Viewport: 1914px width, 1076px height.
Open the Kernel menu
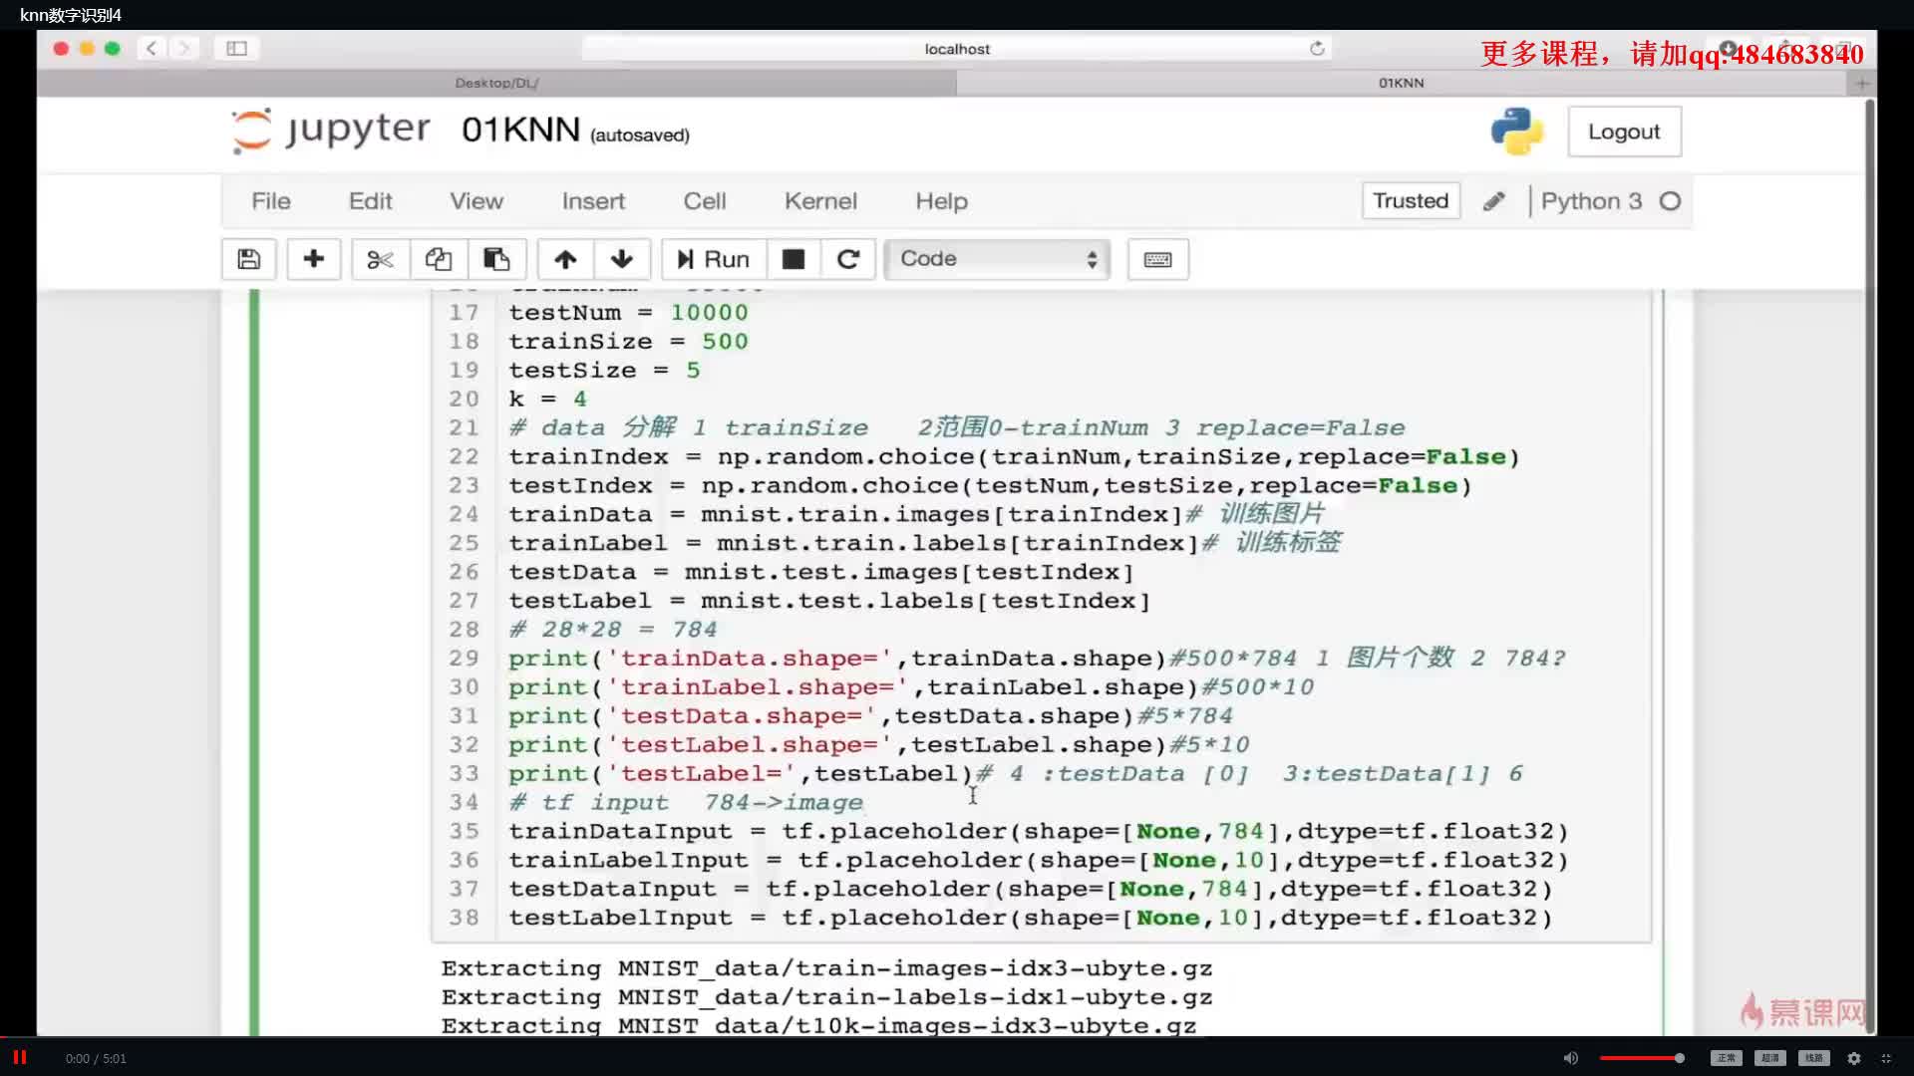coord(820,201)
